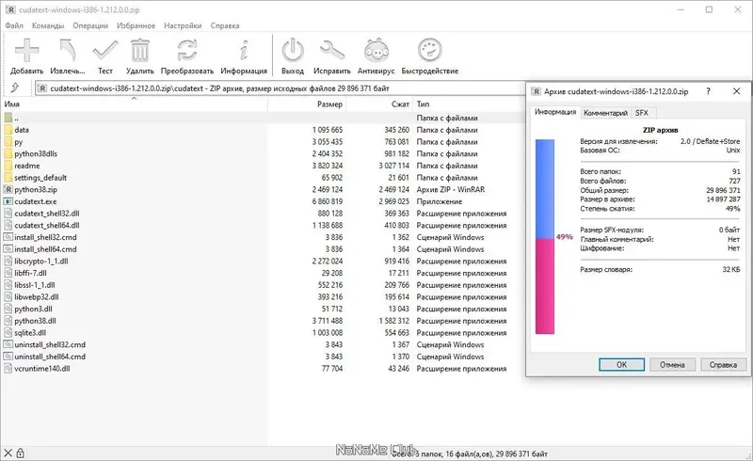Click the Отмена button
This screenshot has height=461, width=753.
point(672,364)
